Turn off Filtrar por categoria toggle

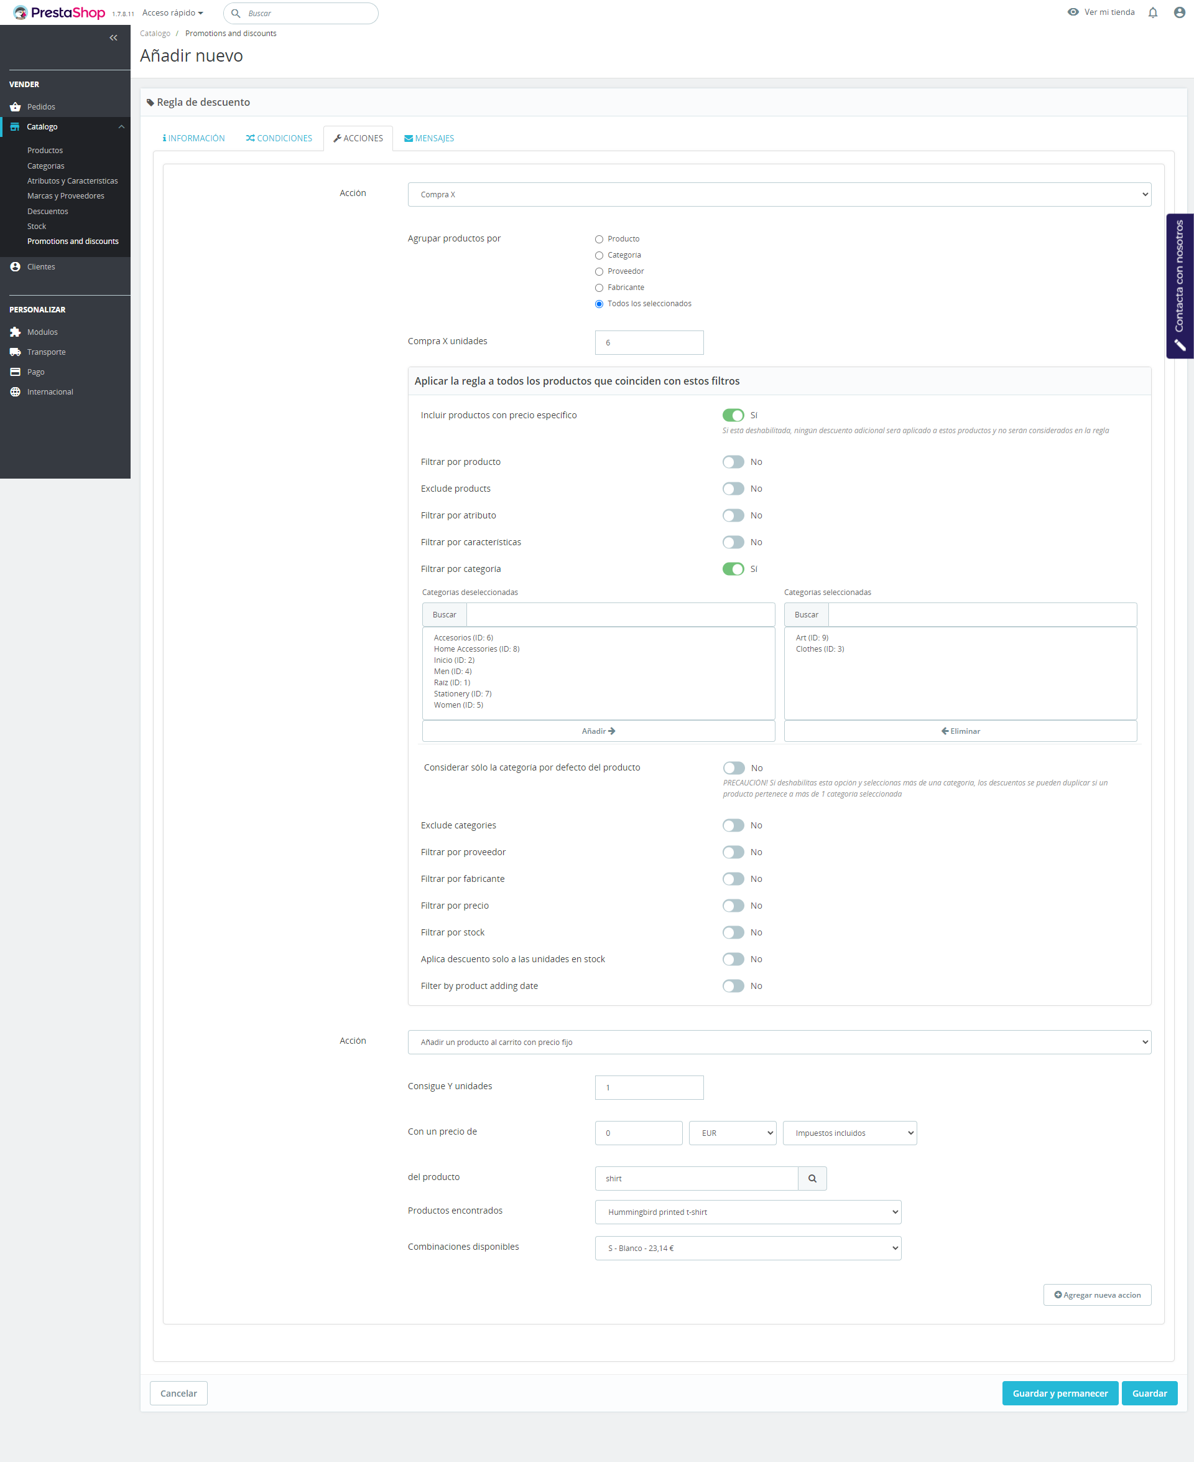(733, 569)
